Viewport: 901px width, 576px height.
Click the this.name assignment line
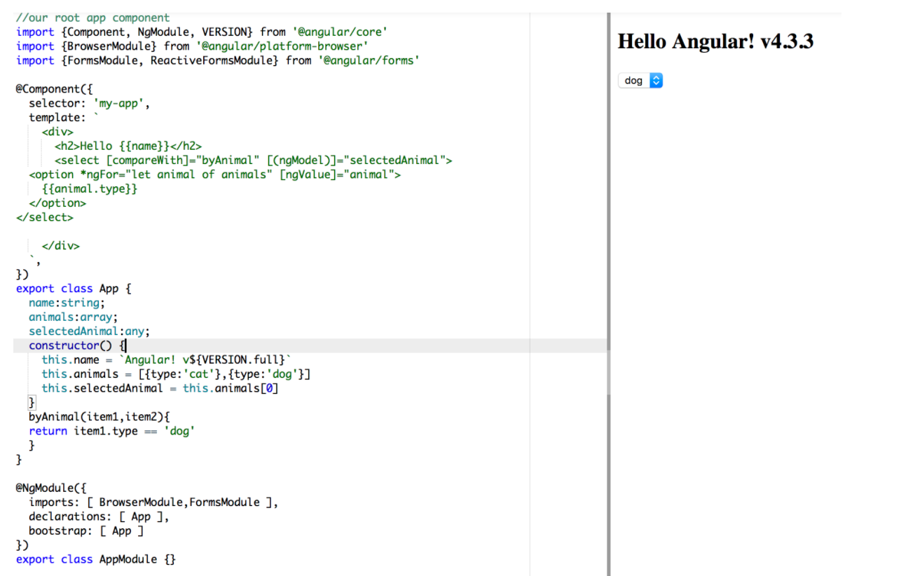point(167,359)
